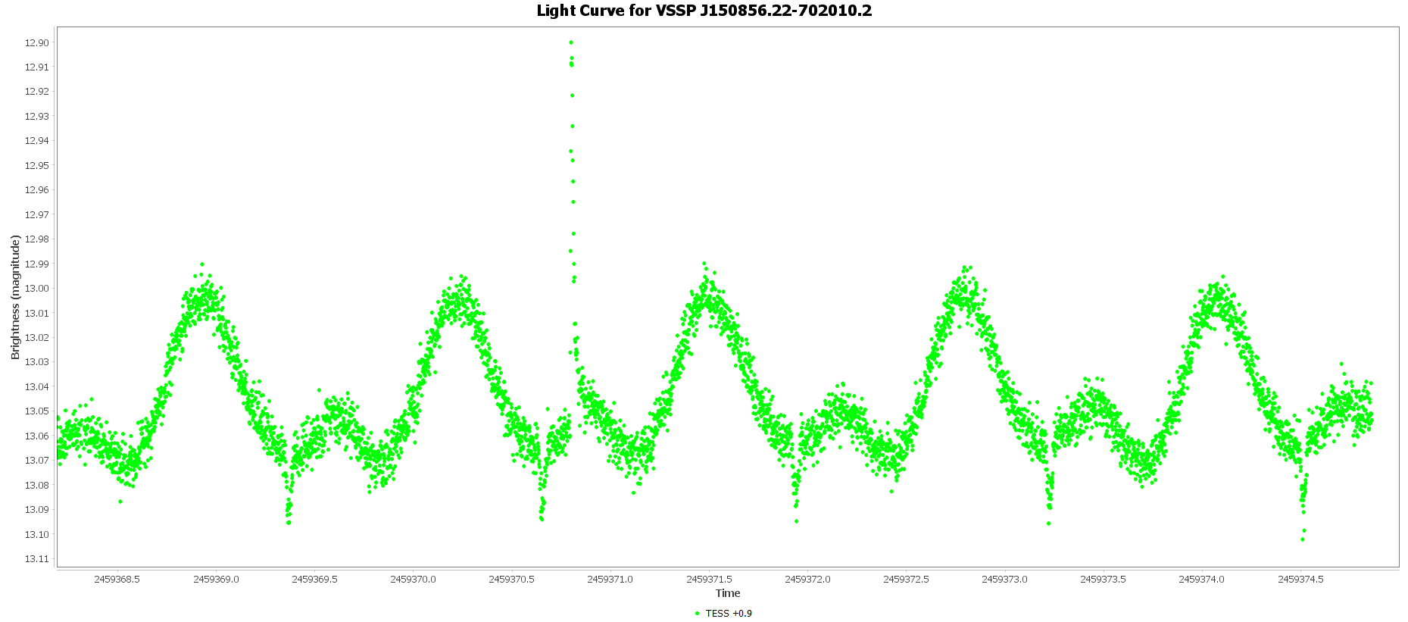This screenshot has height=622, width=1408.
Task: Click x-axis tick label 2459370.5
Action: pos(511,579)
